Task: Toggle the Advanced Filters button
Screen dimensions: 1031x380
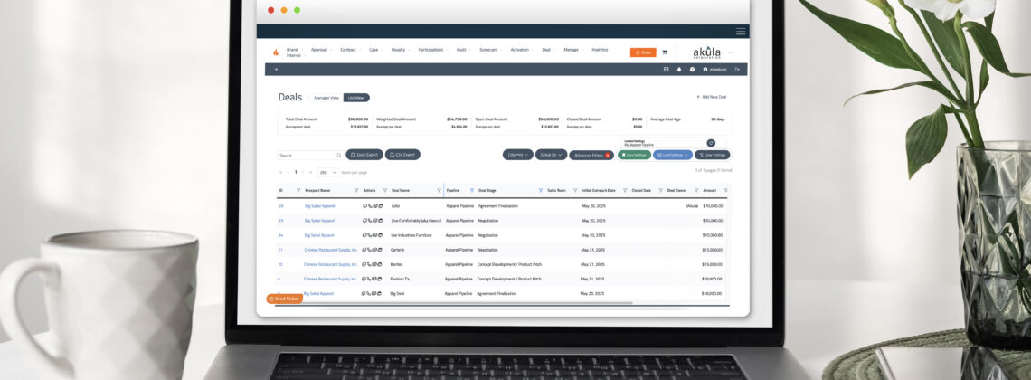Action: [592, 155]
